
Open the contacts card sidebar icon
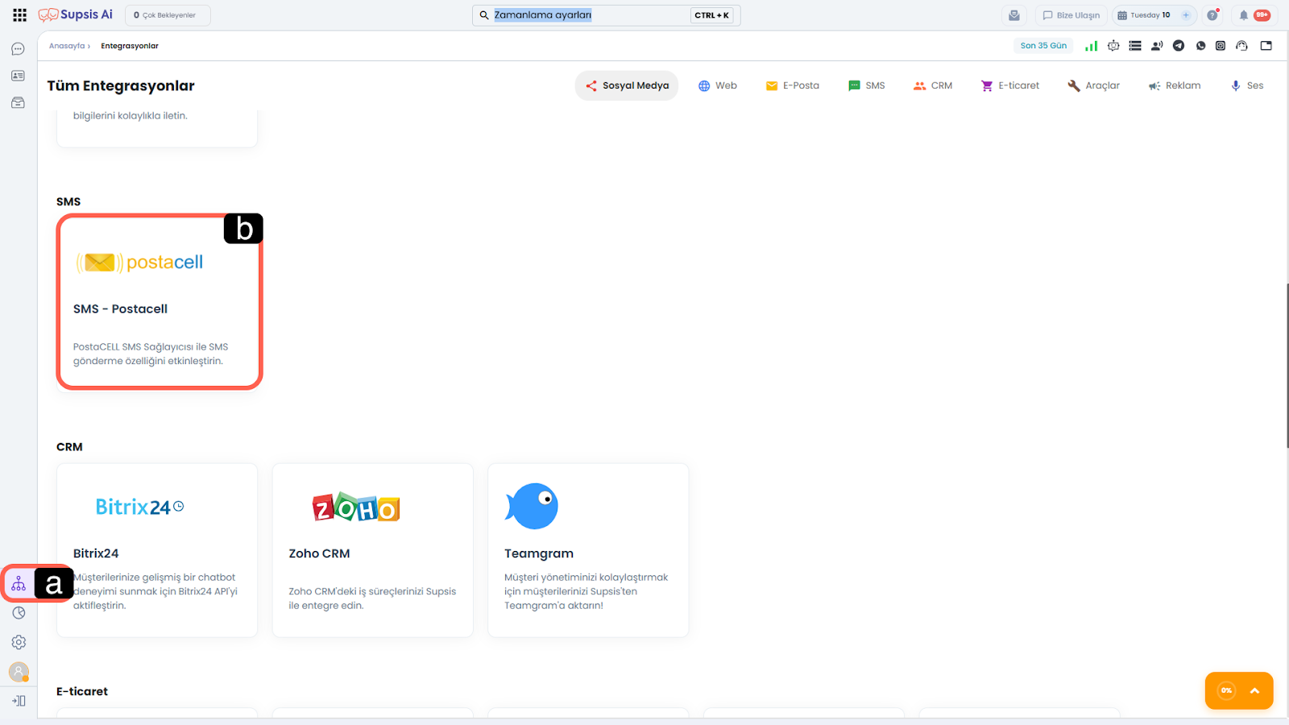(x=18, y=76)
